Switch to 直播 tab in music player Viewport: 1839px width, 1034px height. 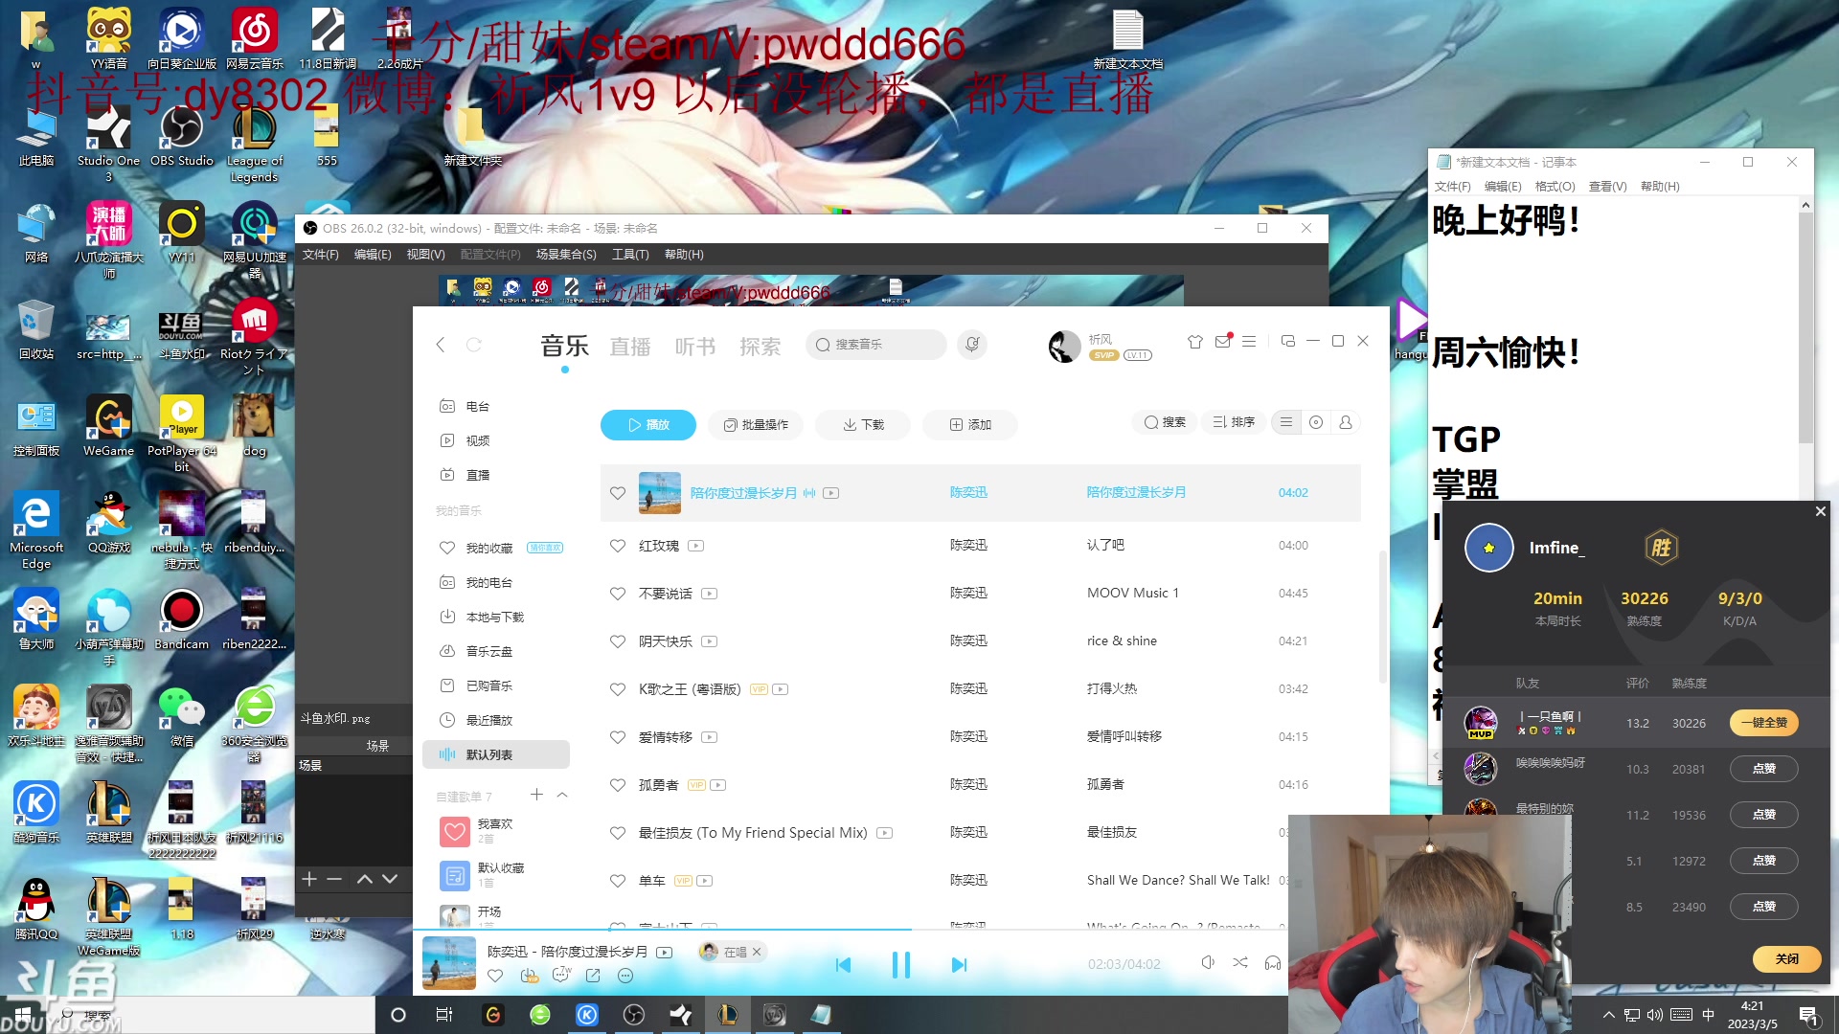pyautogui.click(x=630, y=347)
